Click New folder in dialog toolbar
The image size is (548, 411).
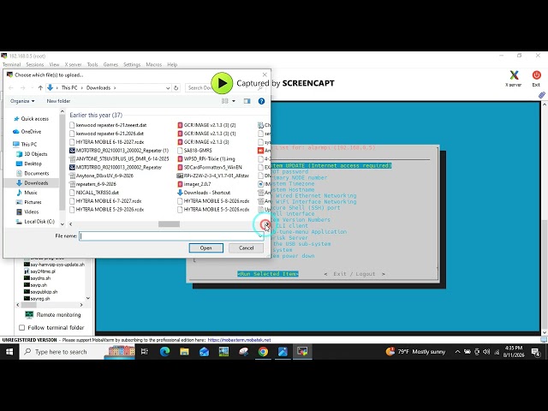[x=58, y=101]
